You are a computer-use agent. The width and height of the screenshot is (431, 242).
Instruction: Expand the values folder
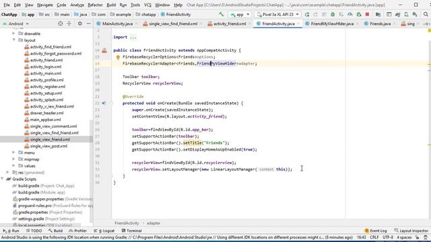(x=13, y=165)
